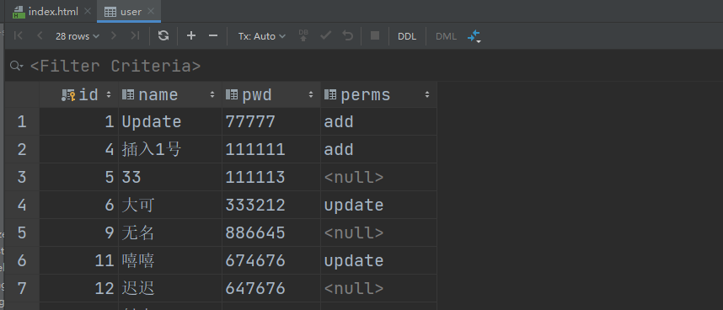Go to next page arrow
This screenshot has height=310, width=723.
point(114,36)
